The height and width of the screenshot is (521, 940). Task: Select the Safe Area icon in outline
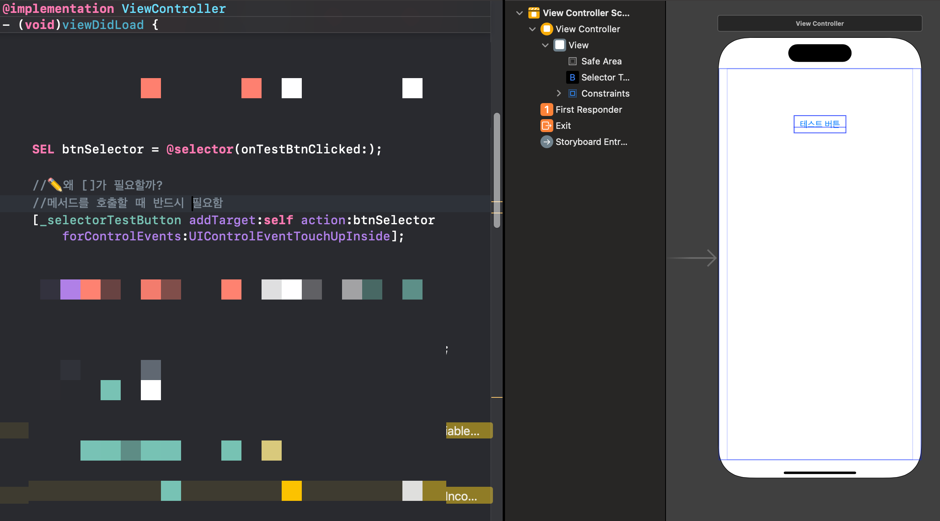[572, 61]
